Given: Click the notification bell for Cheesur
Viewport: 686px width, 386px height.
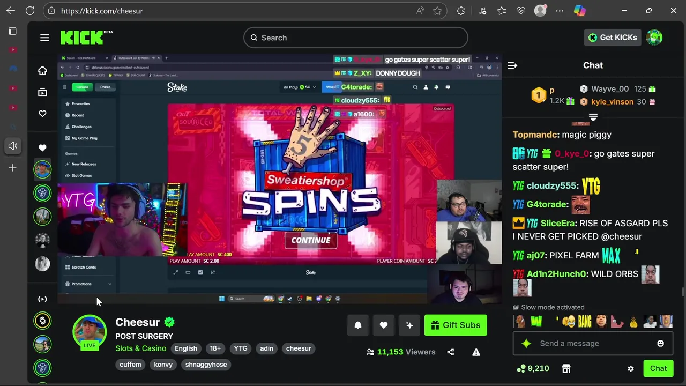Looking at the screenshot, I should coord(358,325).
